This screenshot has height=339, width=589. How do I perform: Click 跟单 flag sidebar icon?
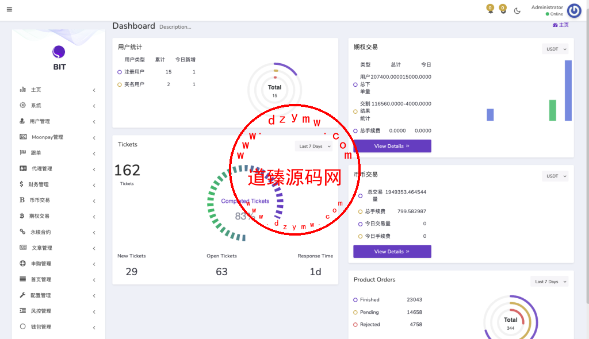click(x=23, y=152)
